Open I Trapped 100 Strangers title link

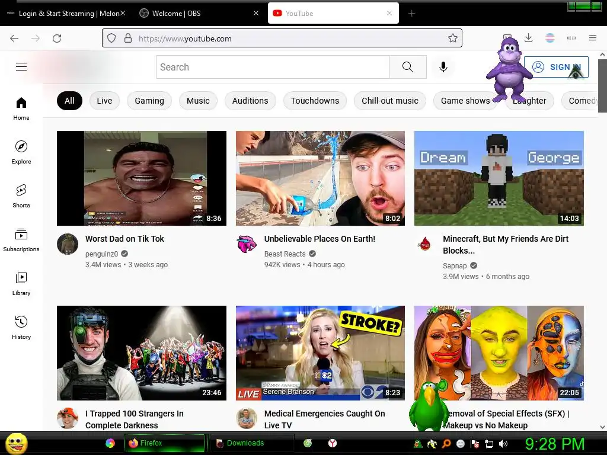(x=135, y=419)
